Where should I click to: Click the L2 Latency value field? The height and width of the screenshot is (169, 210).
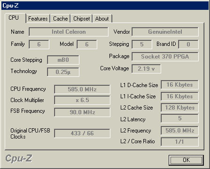179,118
